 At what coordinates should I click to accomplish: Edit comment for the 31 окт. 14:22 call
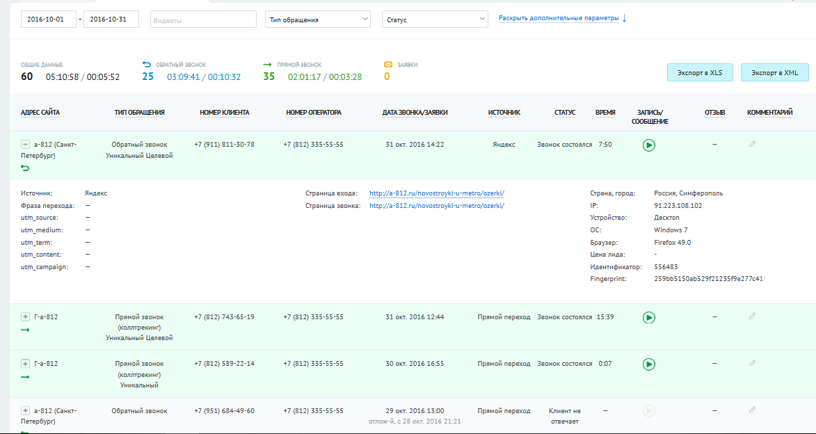pos(752,144)
